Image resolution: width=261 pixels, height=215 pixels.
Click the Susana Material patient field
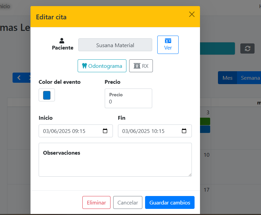coord(115,45)
